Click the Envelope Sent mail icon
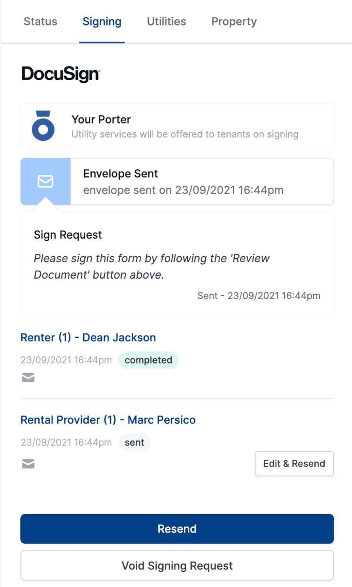This screenshot has height=587, width=352. (x=45, y=181)
